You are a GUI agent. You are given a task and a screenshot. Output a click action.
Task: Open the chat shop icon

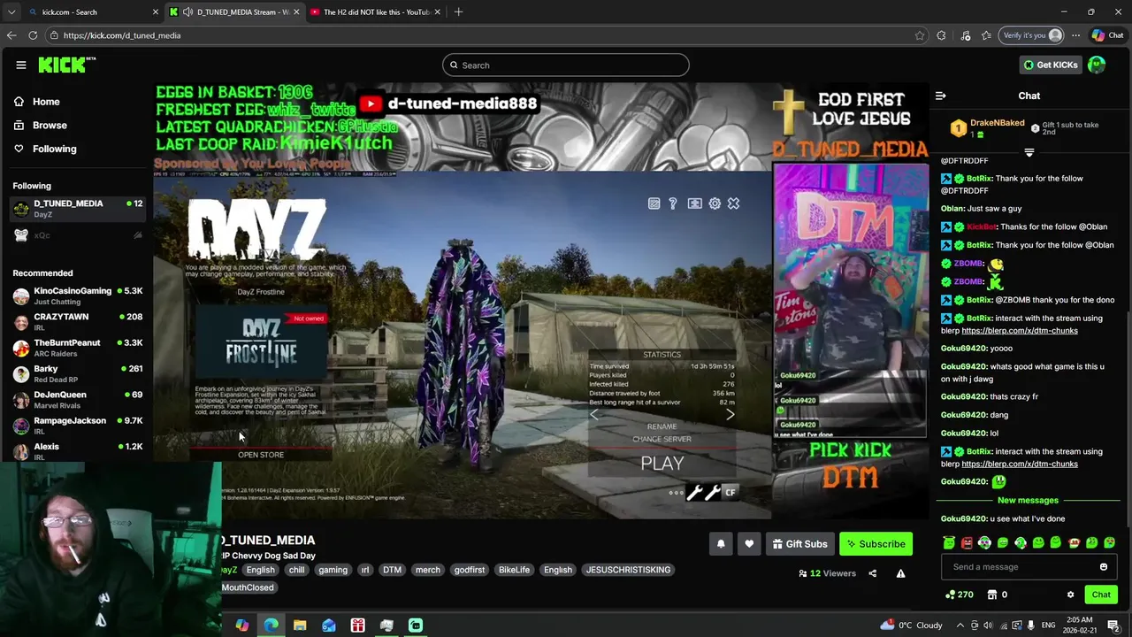click(992, 595)
